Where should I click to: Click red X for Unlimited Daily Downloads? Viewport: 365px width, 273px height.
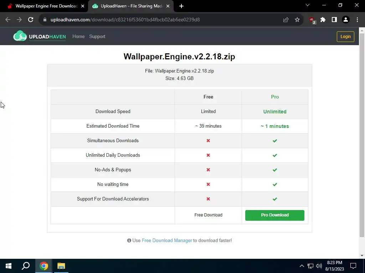tap(208, 155)
